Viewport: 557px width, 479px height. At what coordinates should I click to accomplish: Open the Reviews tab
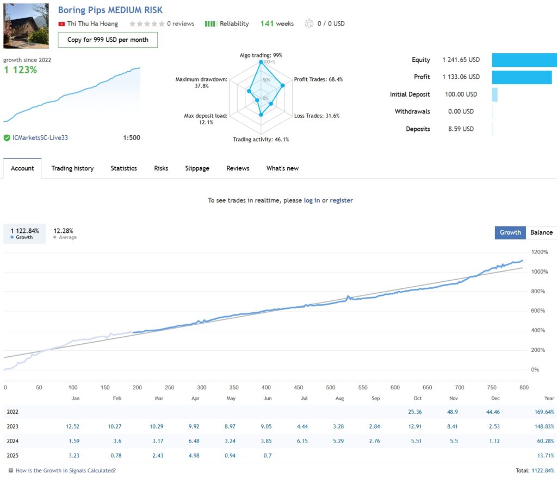238,168
